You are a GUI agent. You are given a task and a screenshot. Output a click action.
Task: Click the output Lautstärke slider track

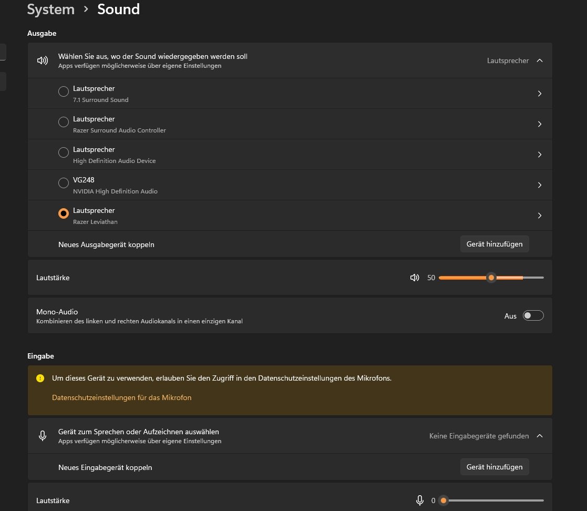491,278
